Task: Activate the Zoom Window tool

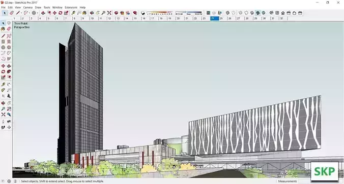Action: click(x=9, y=108)
